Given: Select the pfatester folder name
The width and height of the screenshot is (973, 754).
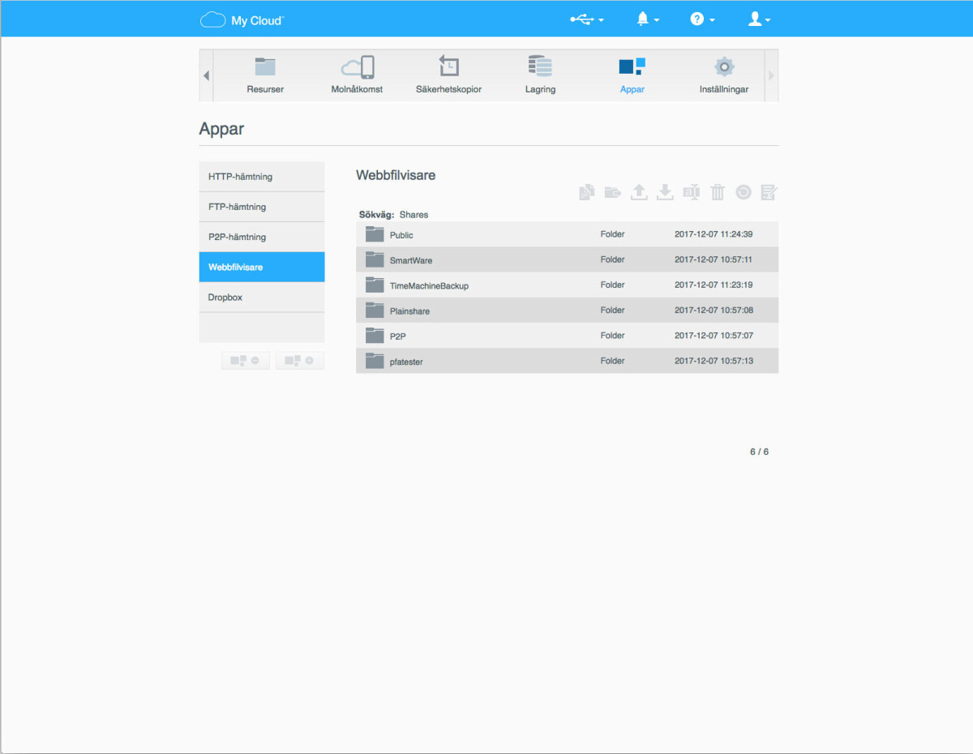Looking at the screenshot, I should 406,362.
